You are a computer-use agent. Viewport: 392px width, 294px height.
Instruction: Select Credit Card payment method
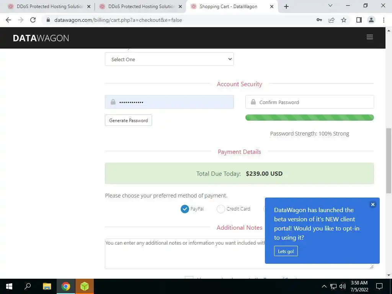(x=221, y=209)
